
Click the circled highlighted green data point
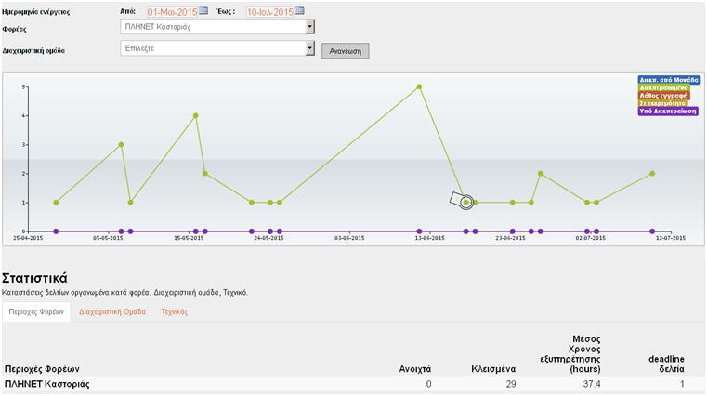466,202
